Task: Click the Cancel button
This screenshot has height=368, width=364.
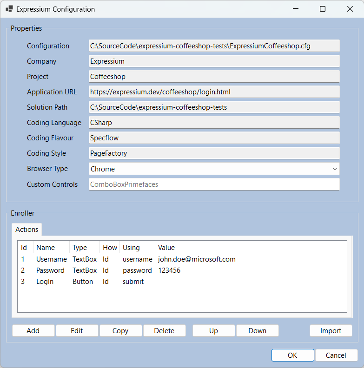Action: (x=336, y=355)
